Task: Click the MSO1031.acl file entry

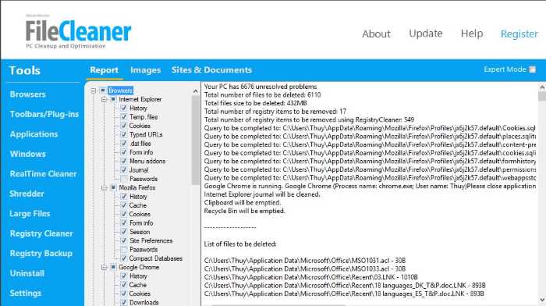Action: (305, 261)
